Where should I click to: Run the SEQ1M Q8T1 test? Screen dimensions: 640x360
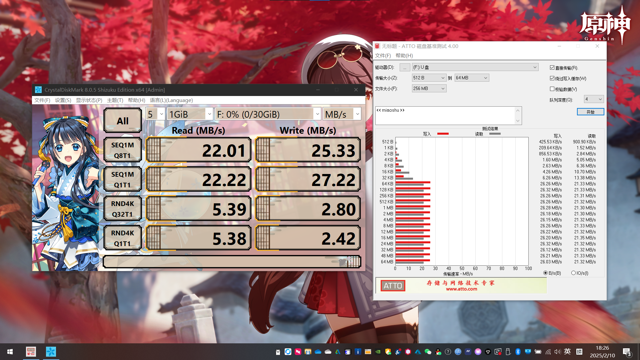123,150
